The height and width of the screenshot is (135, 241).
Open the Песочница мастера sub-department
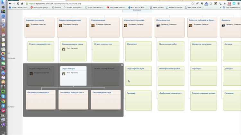tap(106, 100)
